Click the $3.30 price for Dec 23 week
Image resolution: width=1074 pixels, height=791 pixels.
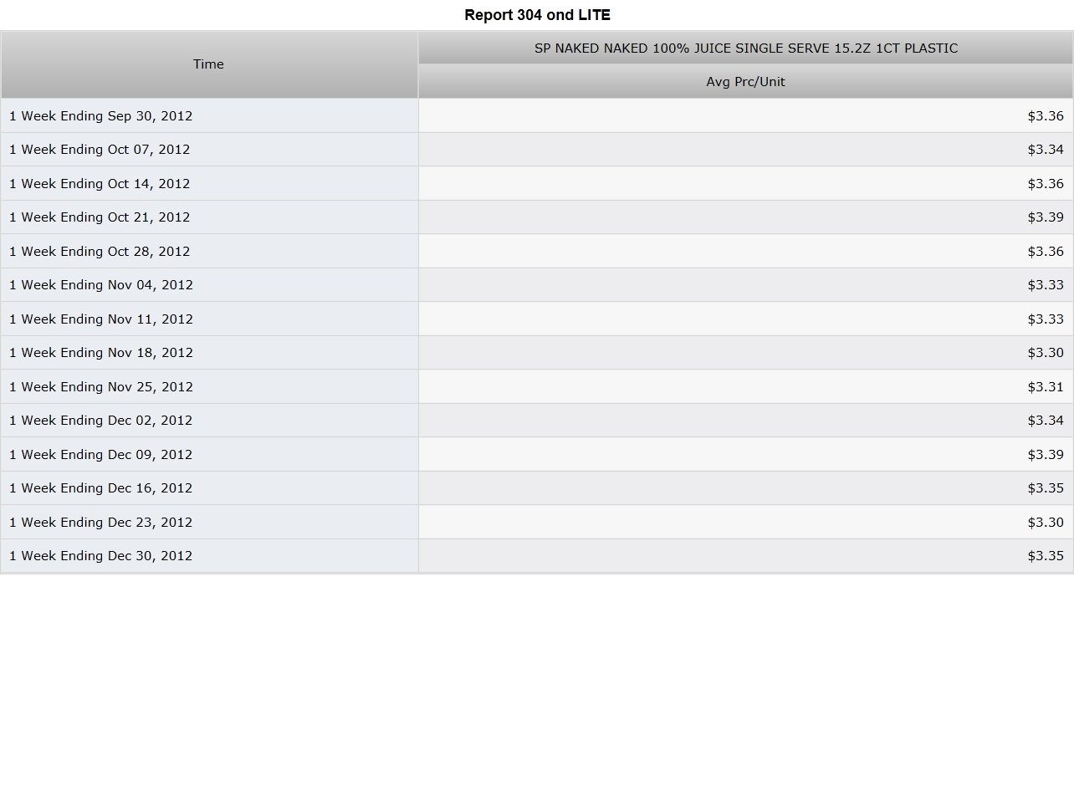click(1046, 522)
